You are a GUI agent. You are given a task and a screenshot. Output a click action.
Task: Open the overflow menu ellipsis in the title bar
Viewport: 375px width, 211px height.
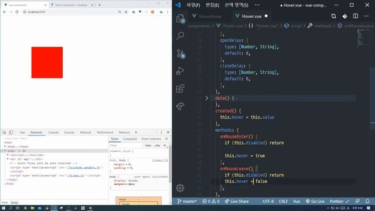coord(257,5)
